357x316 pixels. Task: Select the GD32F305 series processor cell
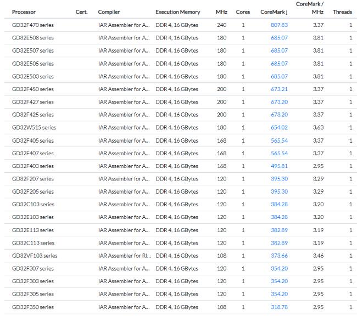click(x=33, y=294)
